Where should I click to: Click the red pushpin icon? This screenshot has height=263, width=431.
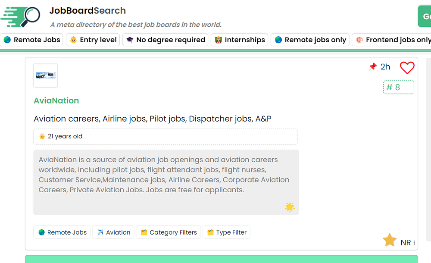[x=373, y=67]
